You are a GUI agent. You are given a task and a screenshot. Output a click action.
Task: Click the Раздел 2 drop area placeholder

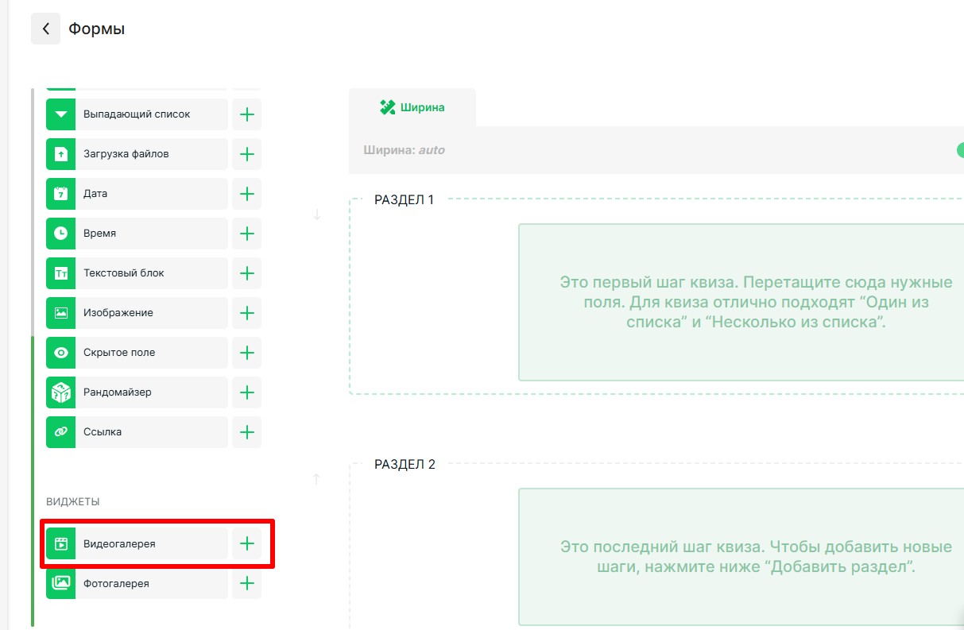click(741, 557)
